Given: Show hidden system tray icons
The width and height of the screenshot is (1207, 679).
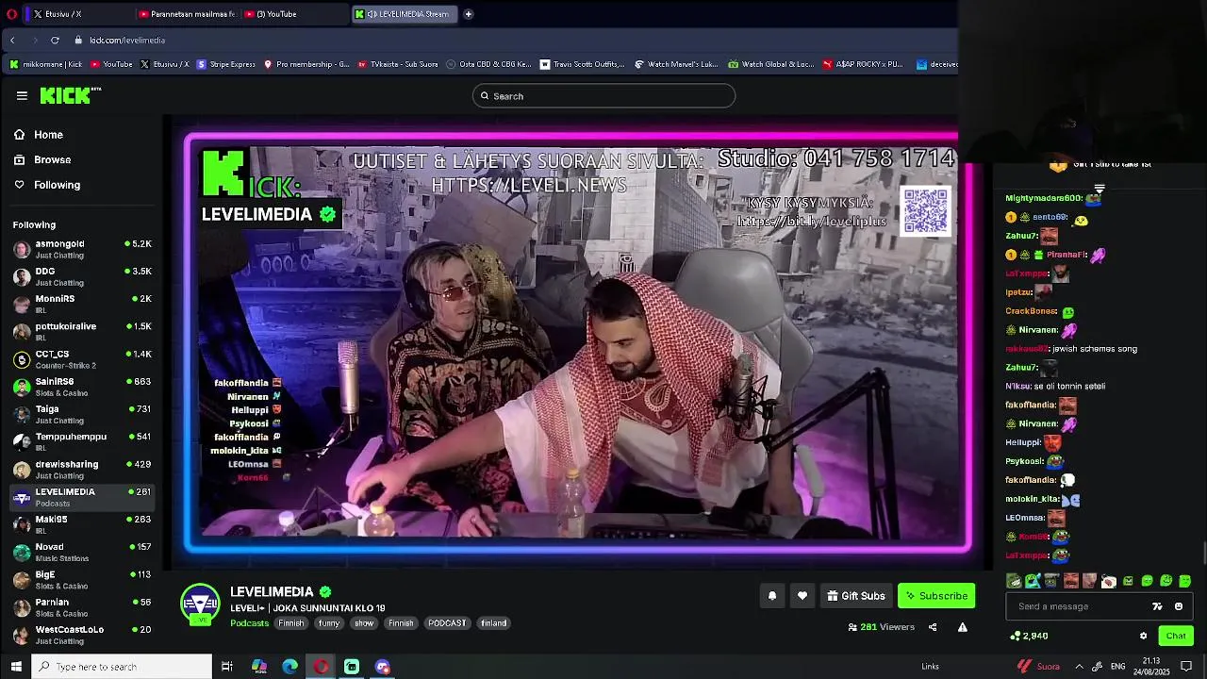Looking at the screenshot, I should [1079, 667].
